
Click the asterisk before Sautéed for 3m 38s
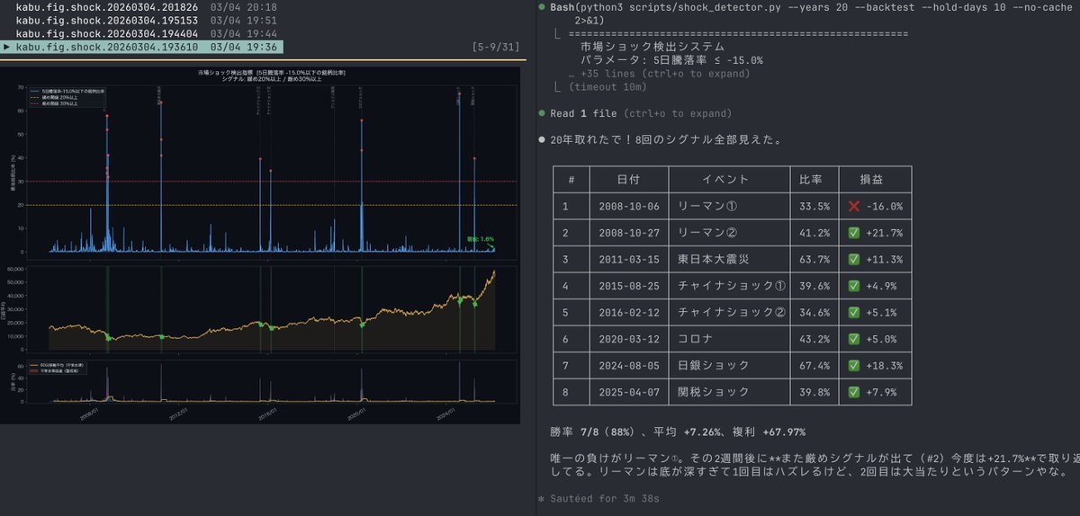point(541,498)
